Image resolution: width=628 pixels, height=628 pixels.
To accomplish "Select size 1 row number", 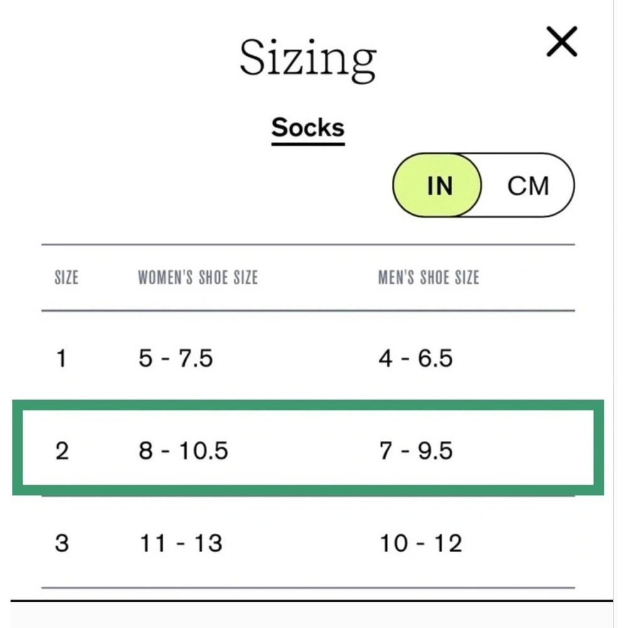I will (61, 358).
